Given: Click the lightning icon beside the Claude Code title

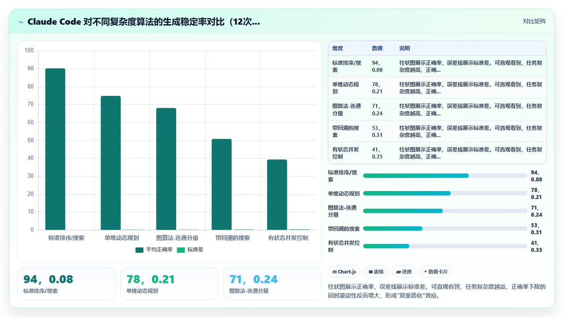Looking at the screenshot, I should click(21, 22).
